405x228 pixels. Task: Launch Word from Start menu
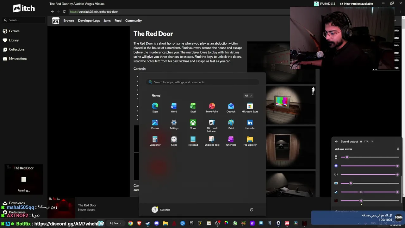[174, 108]
